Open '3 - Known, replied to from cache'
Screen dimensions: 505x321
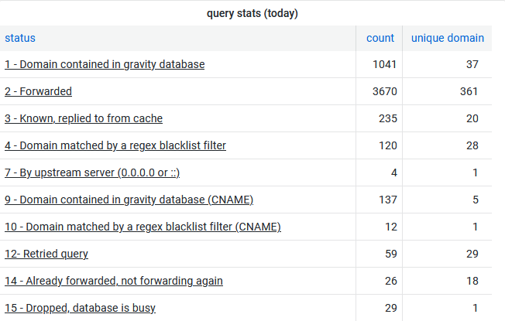(84, 118)
